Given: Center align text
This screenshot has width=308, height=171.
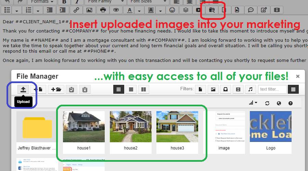Looking at the screenshot, I should 189,2.
